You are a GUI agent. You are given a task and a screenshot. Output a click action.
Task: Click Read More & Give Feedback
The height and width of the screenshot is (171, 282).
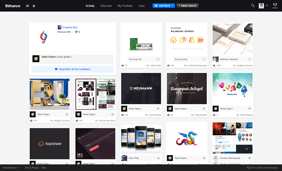[x=72, y=69]
